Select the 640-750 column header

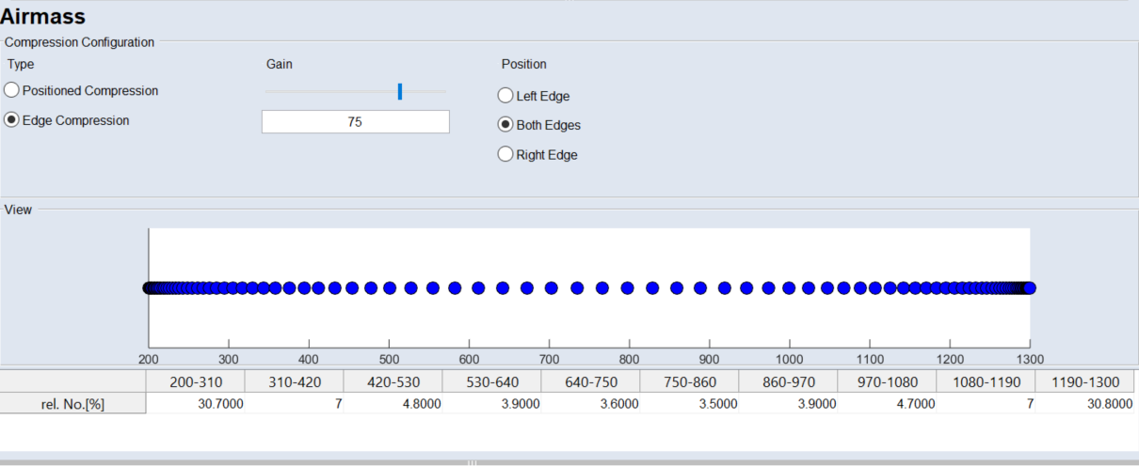pos(590,382)
